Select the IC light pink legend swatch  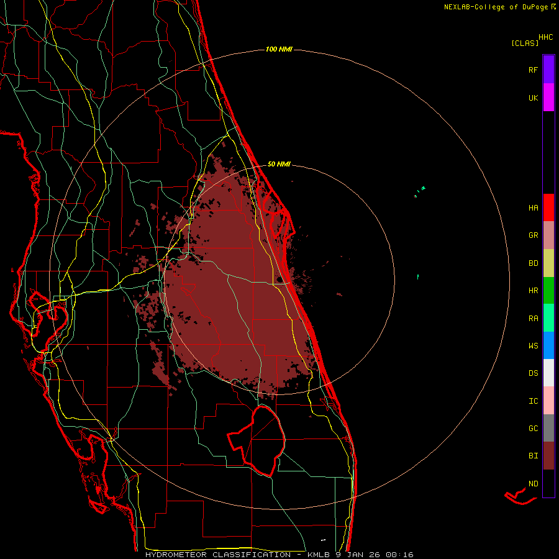548,401
